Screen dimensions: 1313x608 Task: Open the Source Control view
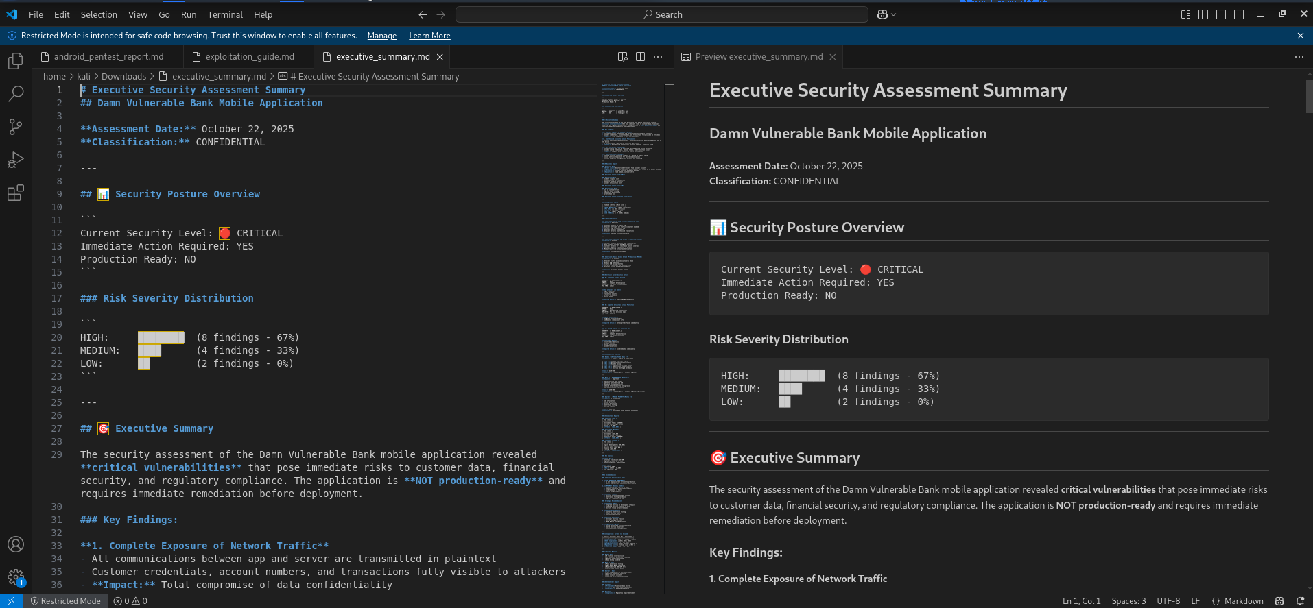coord(15,126)
